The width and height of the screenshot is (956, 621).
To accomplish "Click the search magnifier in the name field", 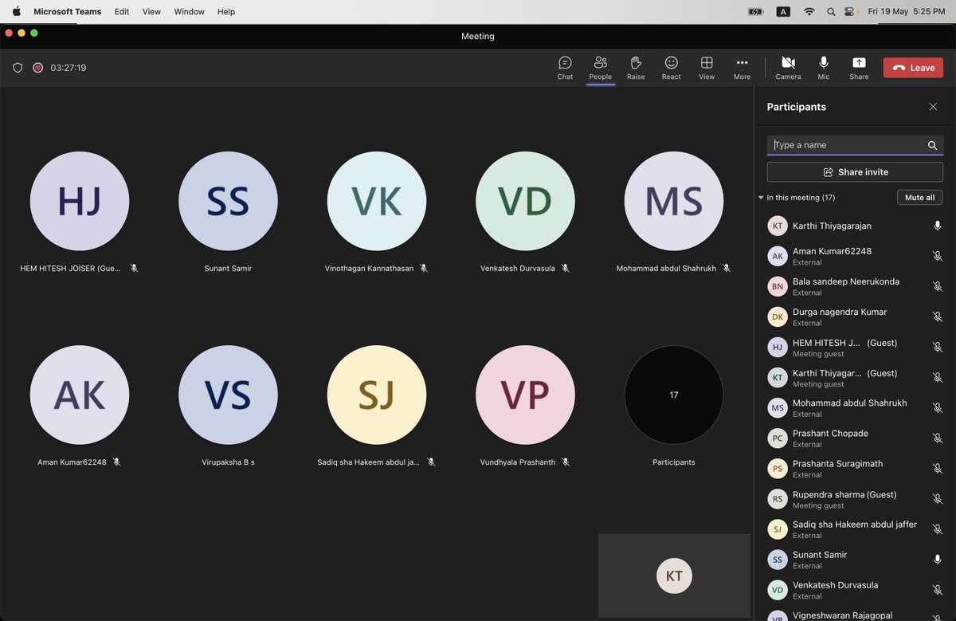I will click(x=932, y=145).
